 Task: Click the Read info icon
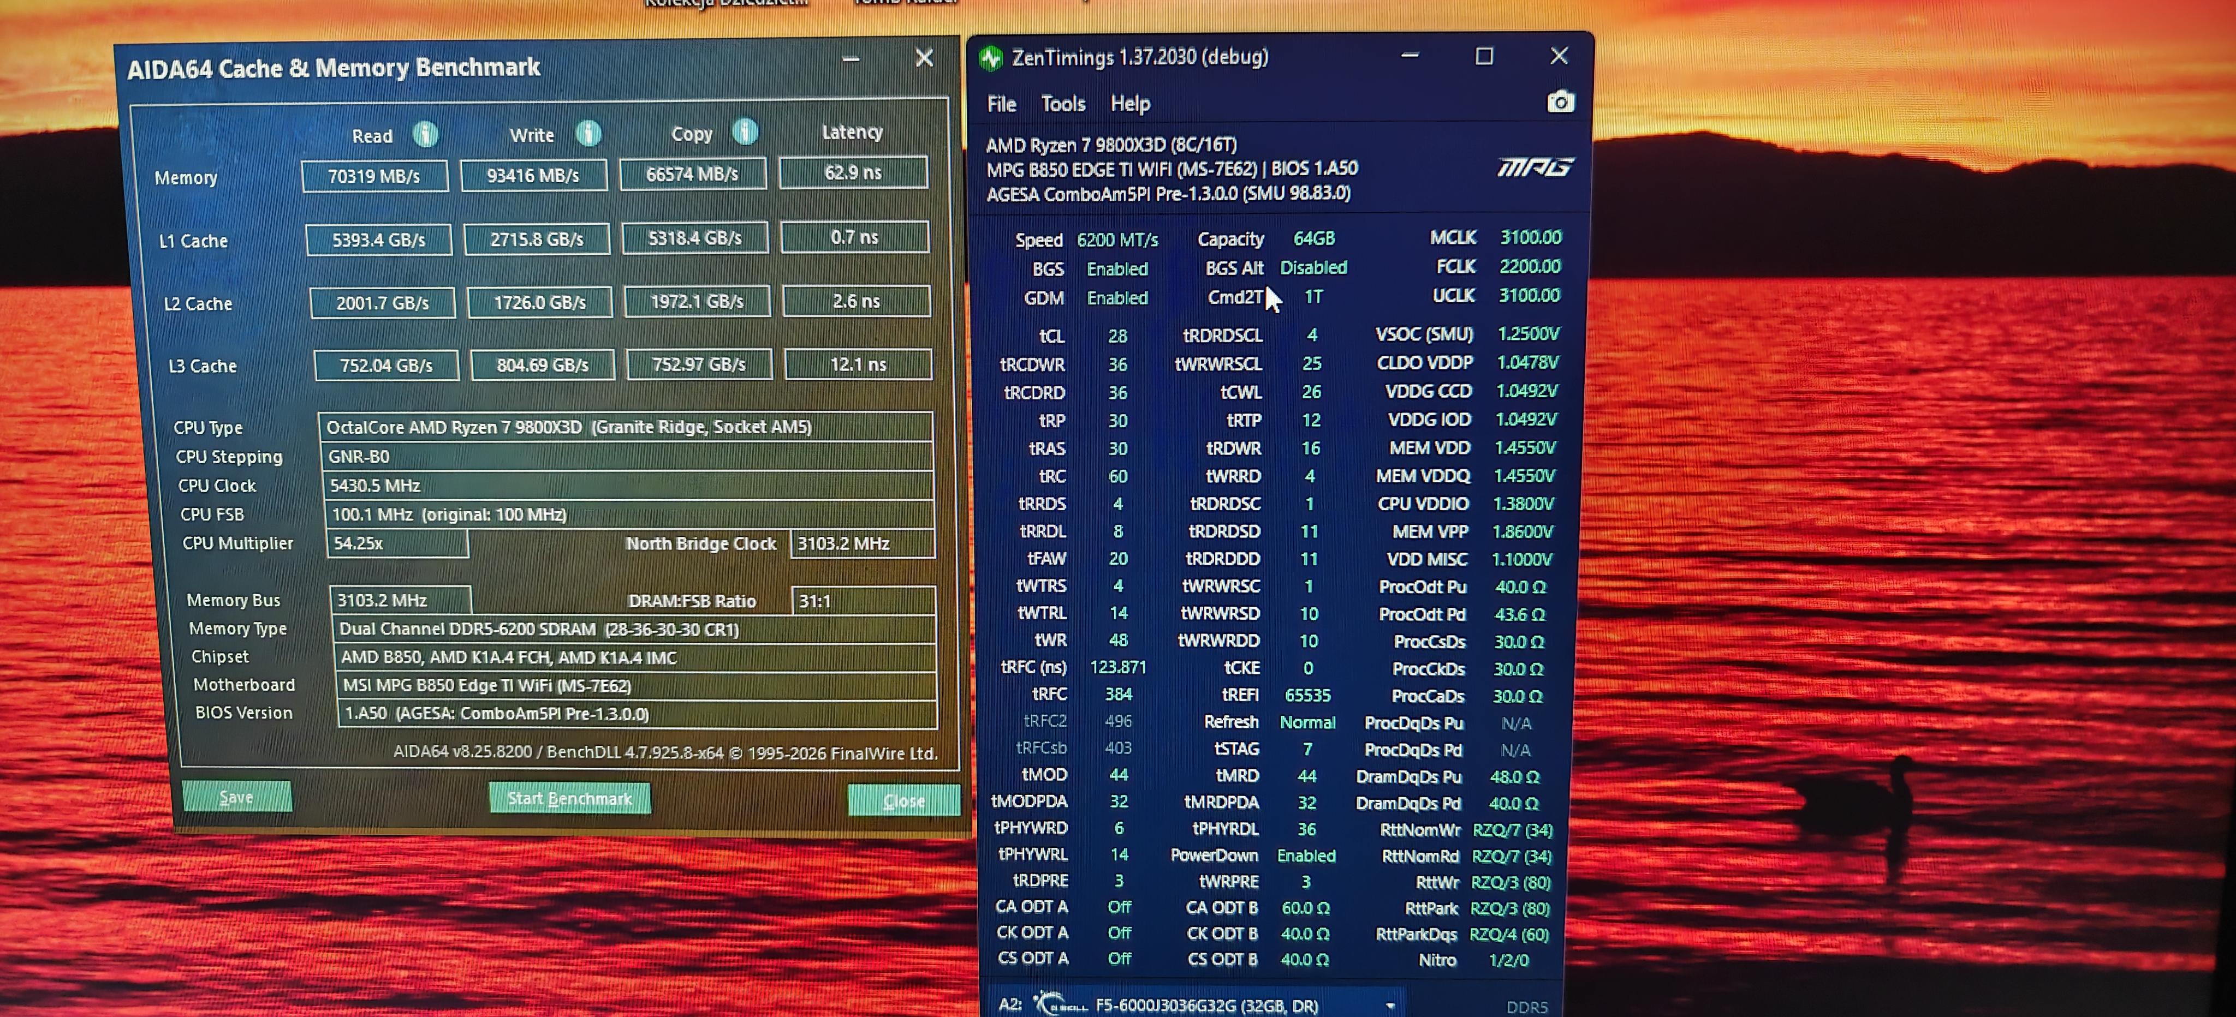(425, 135)
